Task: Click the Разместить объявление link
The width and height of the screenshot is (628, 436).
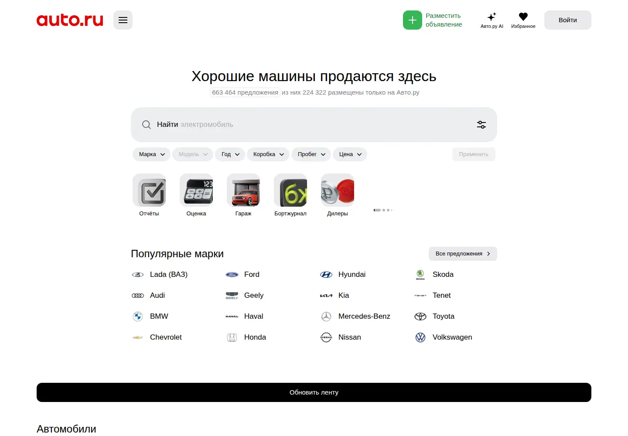Action: click(x=444, y=20)
